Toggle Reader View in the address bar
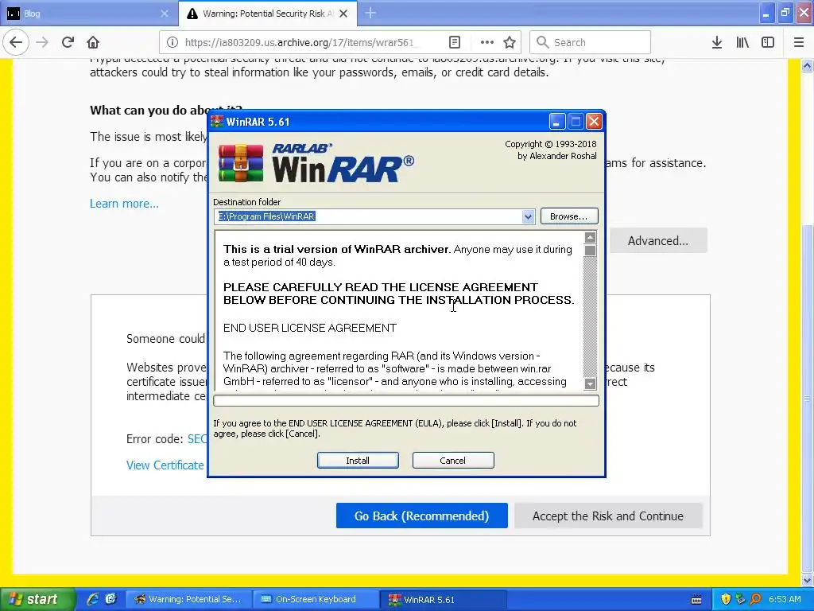The width and height of the screenshot is (814, 611). 454,43
